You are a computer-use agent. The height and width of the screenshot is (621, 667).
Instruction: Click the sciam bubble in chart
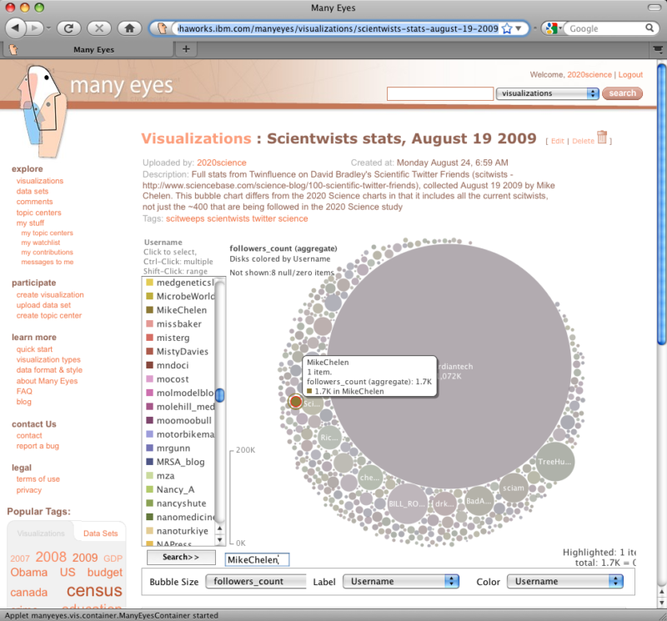pyautogui.click(x=514, y=488)
